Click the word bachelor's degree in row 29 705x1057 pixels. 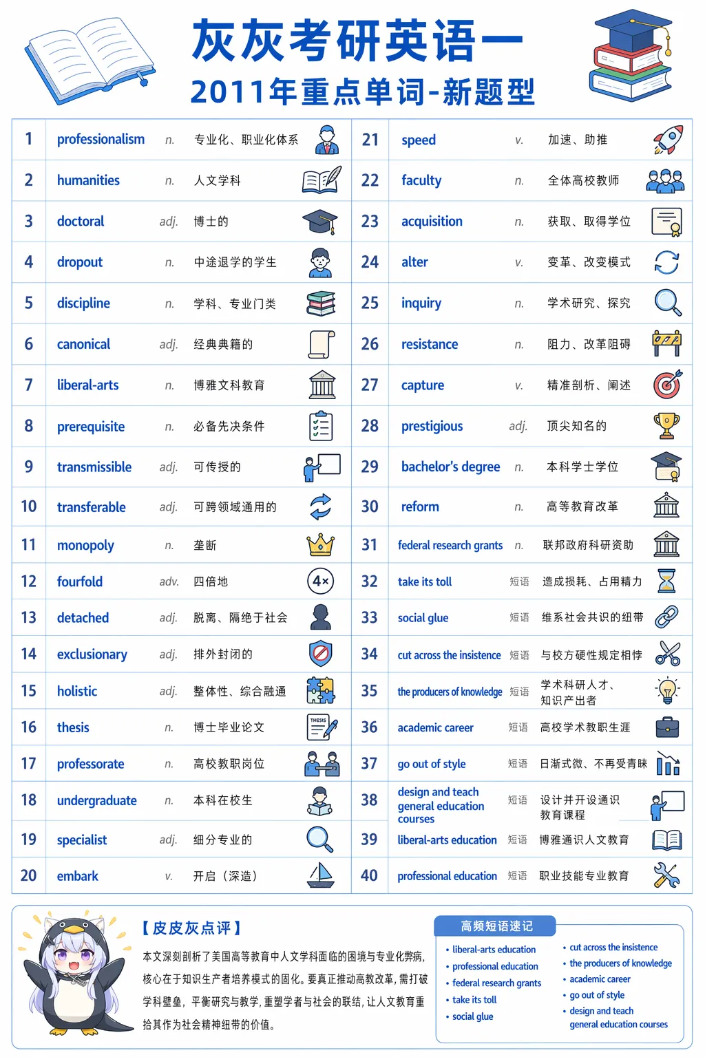[x=451, y=467]
